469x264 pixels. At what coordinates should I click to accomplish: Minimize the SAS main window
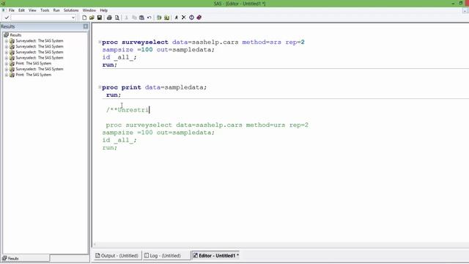(453, 3)
